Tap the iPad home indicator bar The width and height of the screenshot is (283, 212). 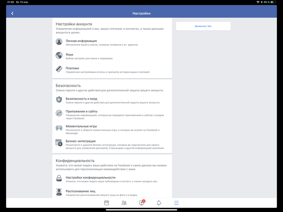click(x=141, y=210)
